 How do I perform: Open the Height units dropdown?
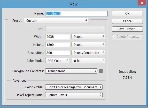tap(88, 45)
